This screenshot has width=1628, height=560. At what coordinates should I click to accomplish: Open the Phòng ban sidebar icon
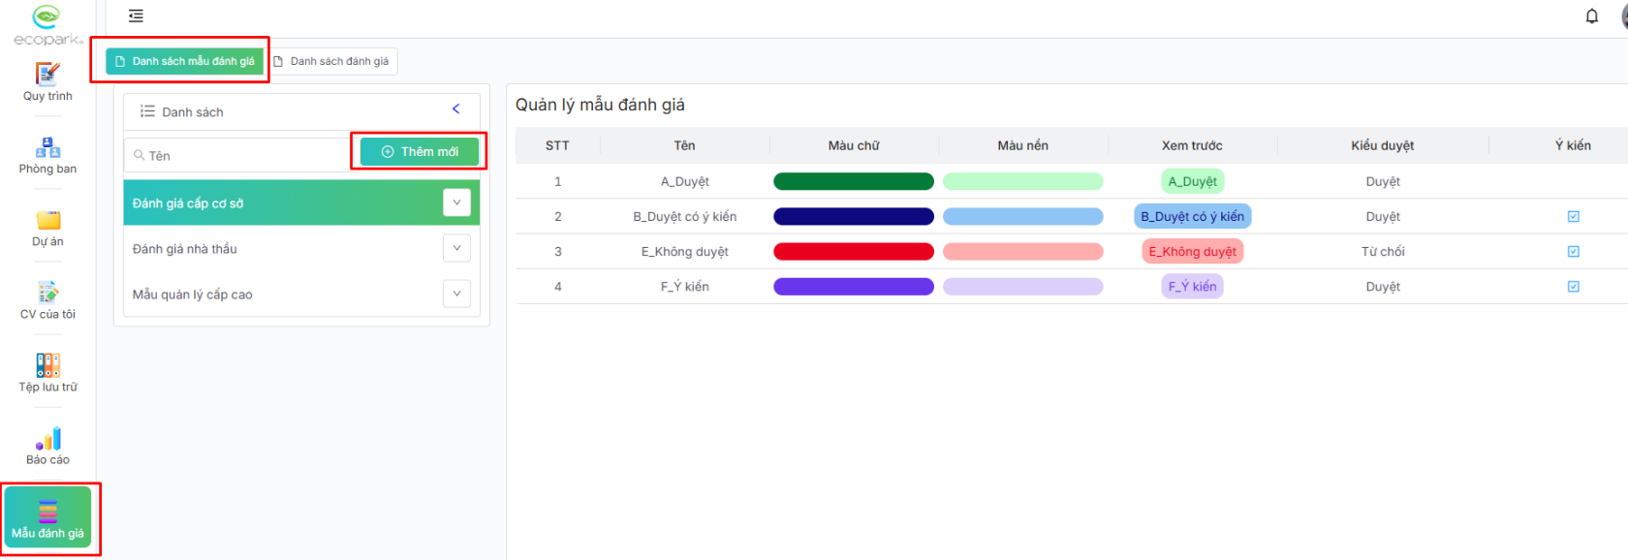47,148
